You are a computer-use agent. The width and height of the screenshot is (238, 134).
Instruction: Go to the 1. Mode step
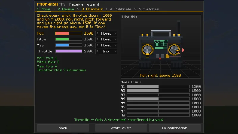click(44, 9)
